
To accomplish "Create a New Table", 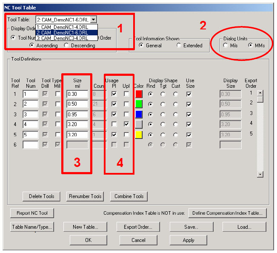I will pos(85,227).
